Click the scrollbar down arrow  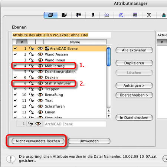click(109, 116)
